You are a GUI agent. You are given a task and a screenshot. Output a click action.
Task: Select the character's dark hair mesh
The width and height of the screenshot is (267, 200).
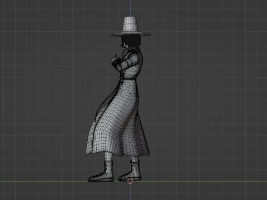[x=131, y=42]
